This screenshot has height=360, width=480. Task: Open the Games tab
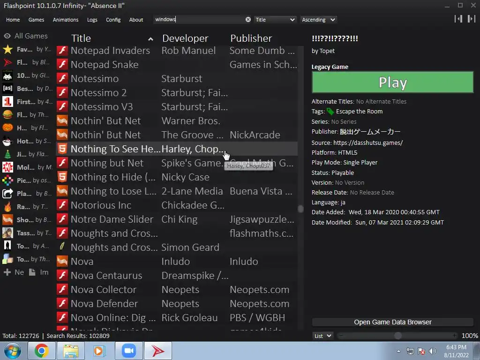tap(36, 20)
